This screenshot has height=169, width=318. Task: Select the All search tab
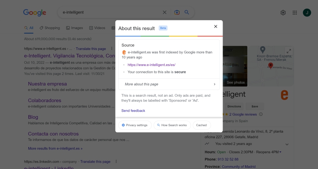point(29,28)
